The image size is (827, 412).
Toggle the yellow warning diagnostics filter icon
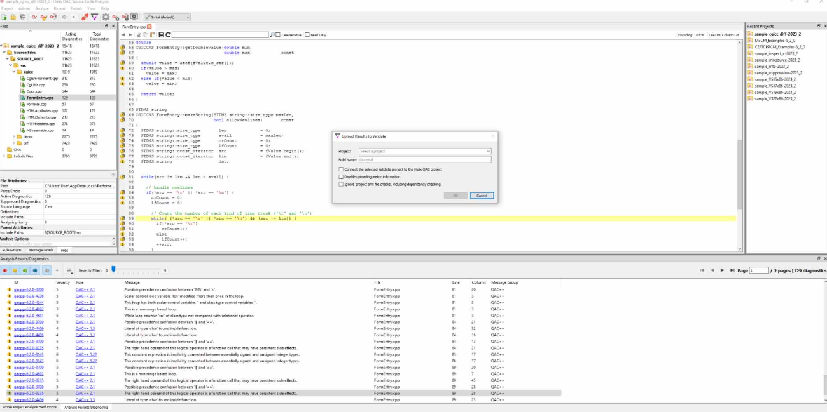[15, 270]
